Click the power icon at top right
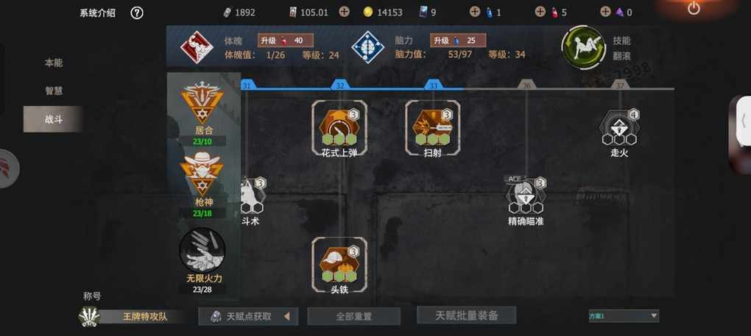The height and width of the screenshot is (336, 751). 694,7
